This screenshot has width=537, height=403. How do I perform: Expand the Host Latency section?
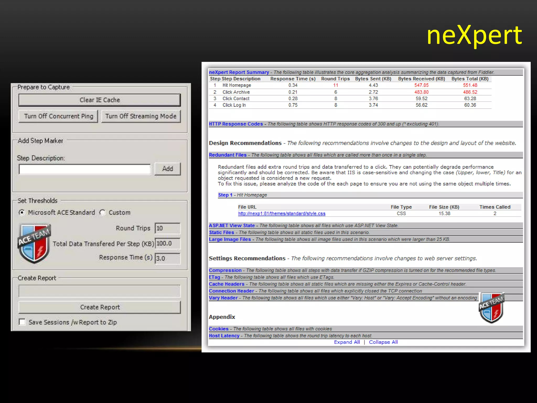point(224,336)
